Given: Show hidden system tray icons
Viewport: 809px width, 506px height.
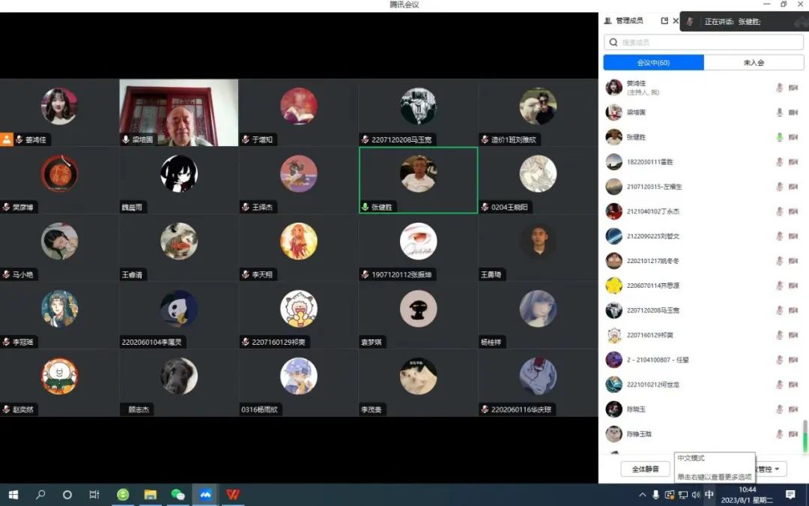Looking at the screenshot, I should click(x=642, y=495).
